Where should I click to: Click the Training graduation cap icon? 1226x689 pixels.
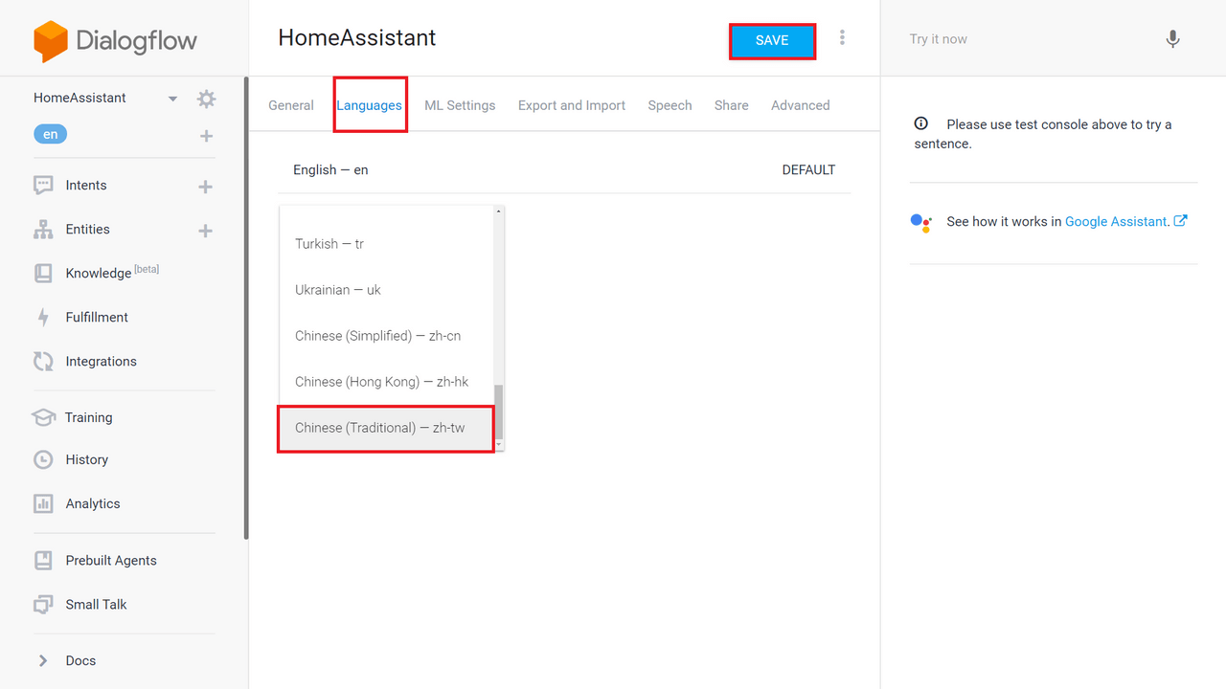coord(43,417)
